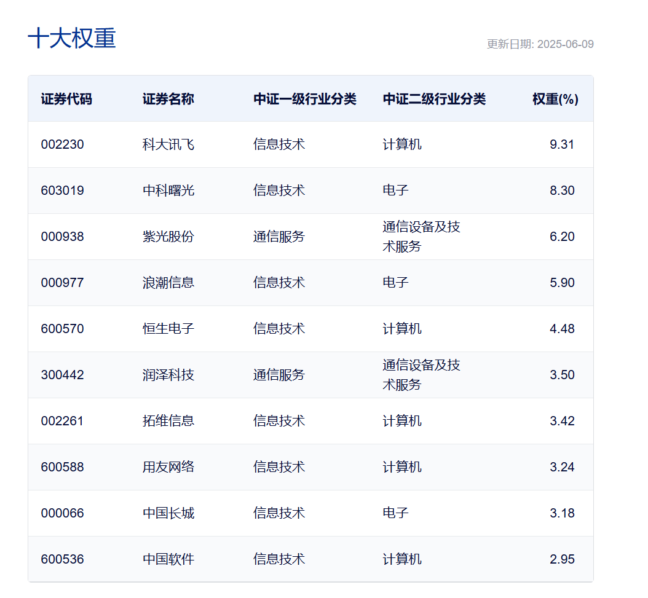648x598 pixels.
Task: Click the 证券代码 column header
Action: pos(66,99)
